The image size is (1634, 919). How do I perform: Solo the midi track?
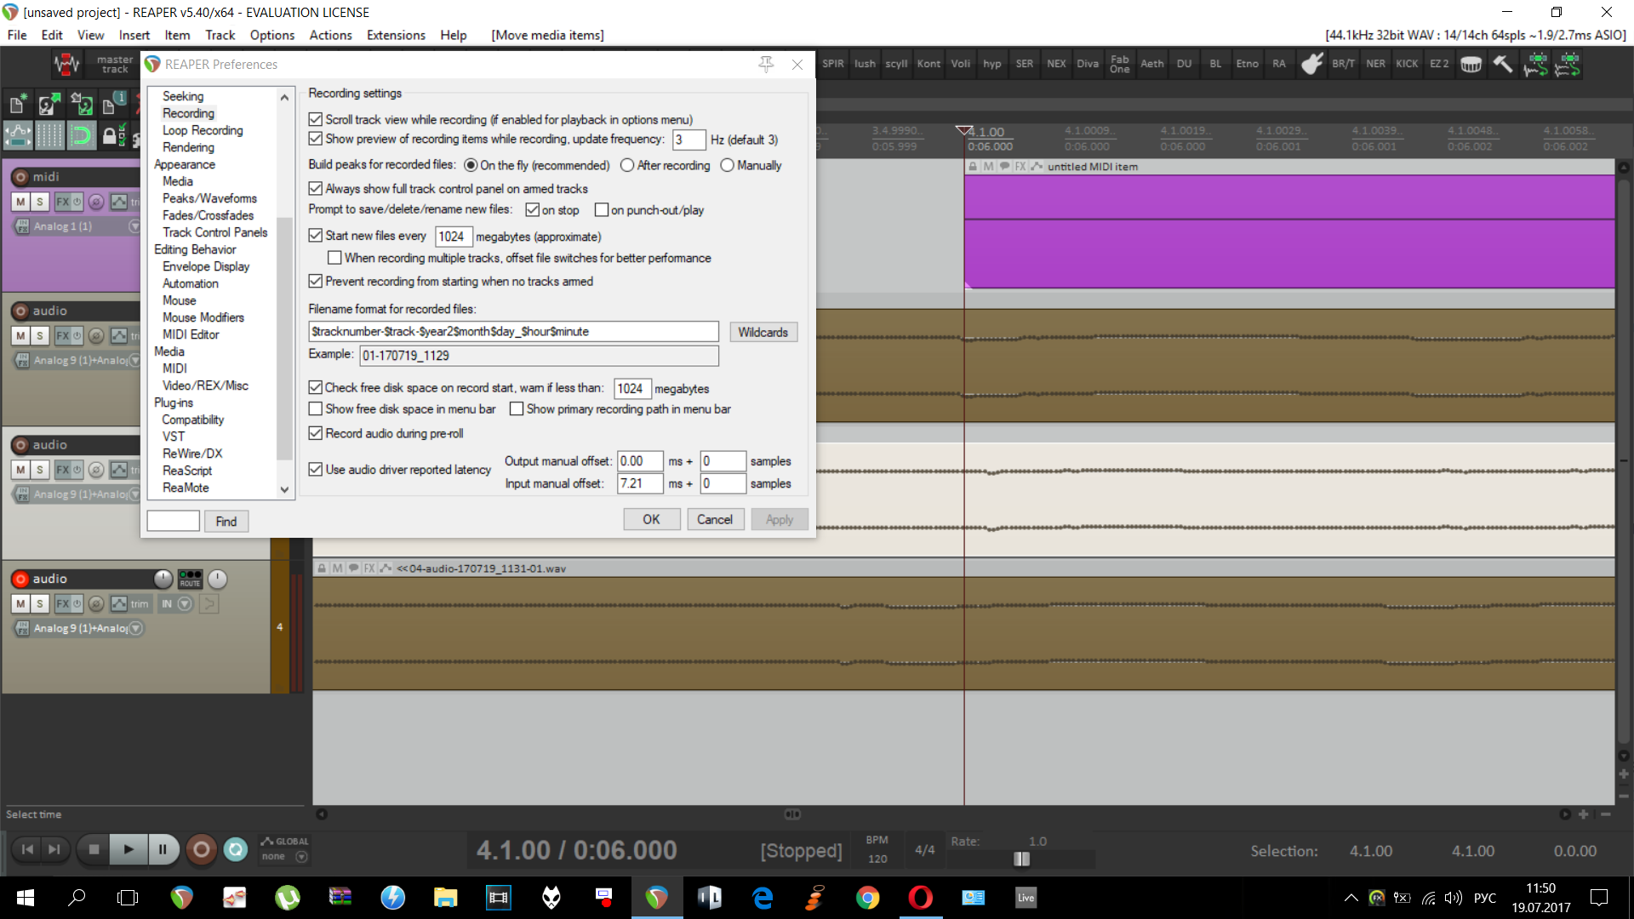(39, 202)
